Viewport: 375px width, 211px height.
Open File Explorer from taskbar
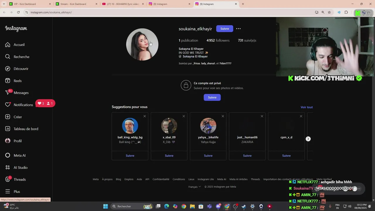192,206
